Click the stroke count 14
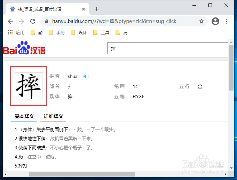The width and height of the screenshot is (237, 180). [135, 86]
